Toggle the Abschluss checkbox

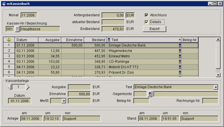coord(147,15)
